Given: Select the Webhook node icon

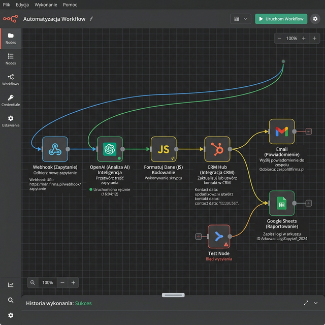Looking at the screenshot, I should pyautogui.click(x=55, y=149).
